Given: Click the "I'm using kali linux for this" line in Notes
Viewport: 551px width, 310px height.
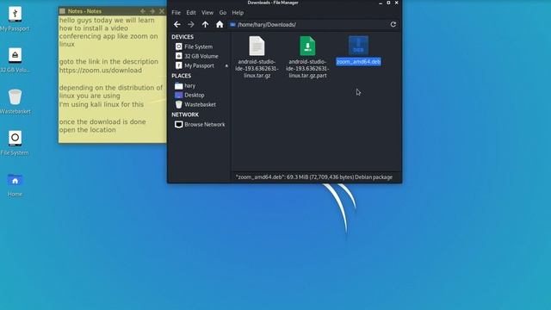Looking at the screenshot, I should coord(102,104).
